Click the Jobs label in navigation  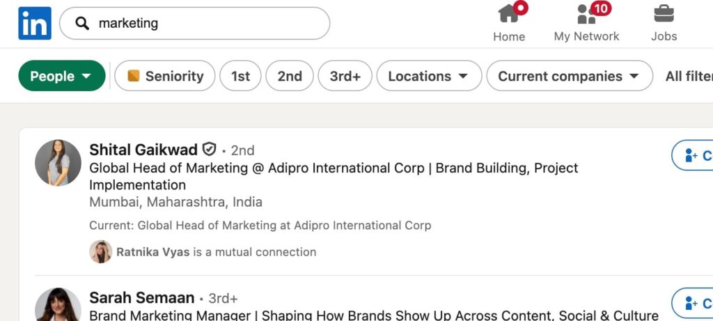[x=664, y=36]
